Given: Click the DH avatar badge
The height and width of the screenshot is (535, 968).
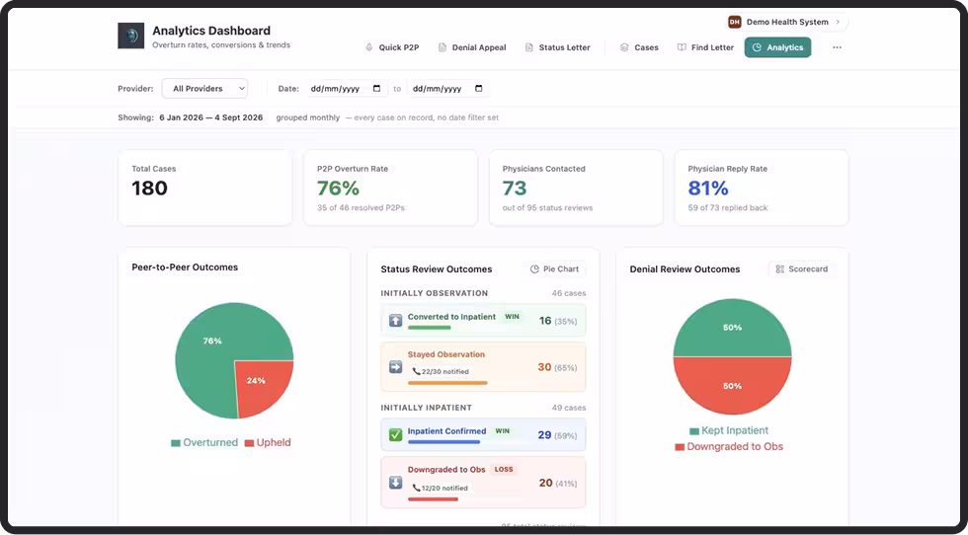Looking at the screenshot, I should tap(735, 23).
